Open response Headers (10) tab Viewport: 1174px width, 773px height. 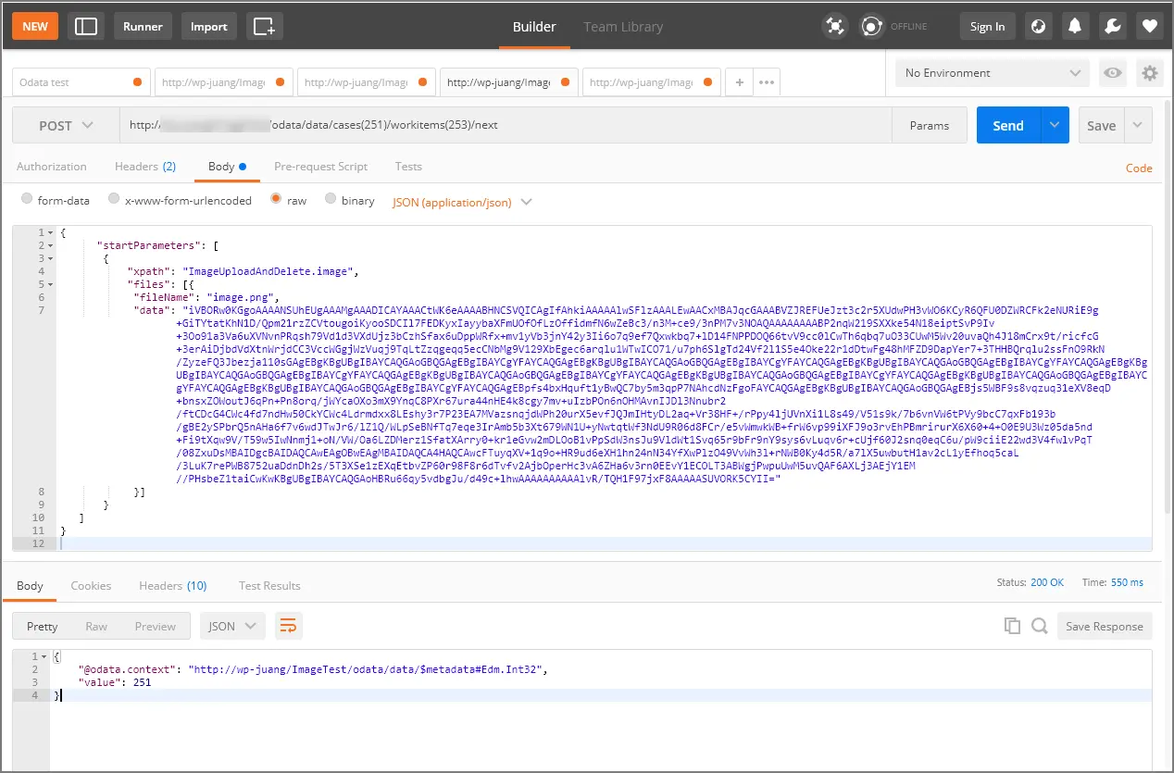[173, 585]
